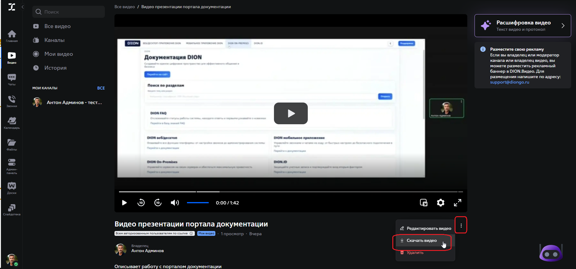Open Календарь from the left rail

(12, 123)
